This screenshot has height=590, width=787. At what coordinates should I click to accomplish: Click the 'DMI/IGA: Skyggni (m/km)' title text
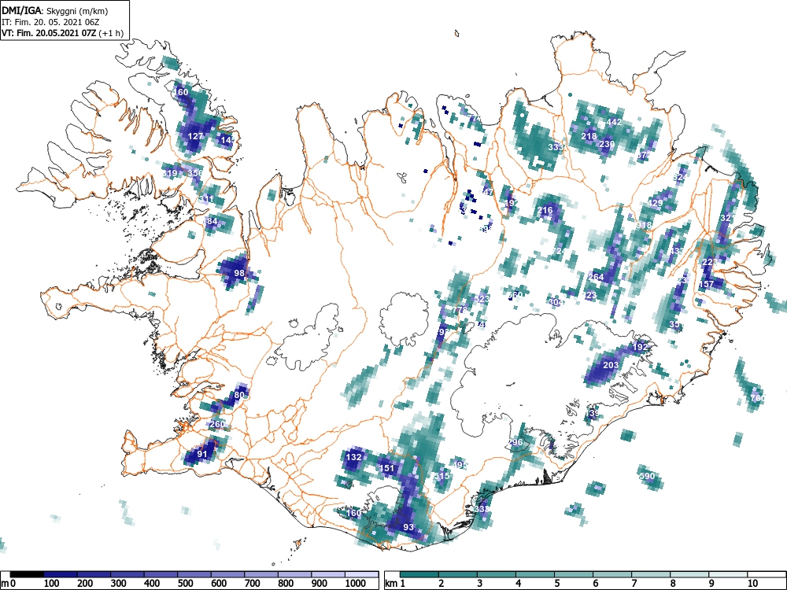click(x=55, y=11)
